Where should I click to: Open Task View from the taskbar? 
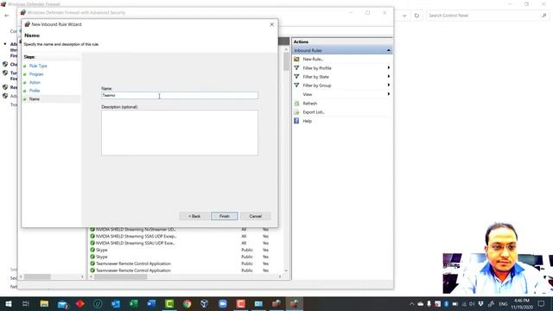(26, 303)
